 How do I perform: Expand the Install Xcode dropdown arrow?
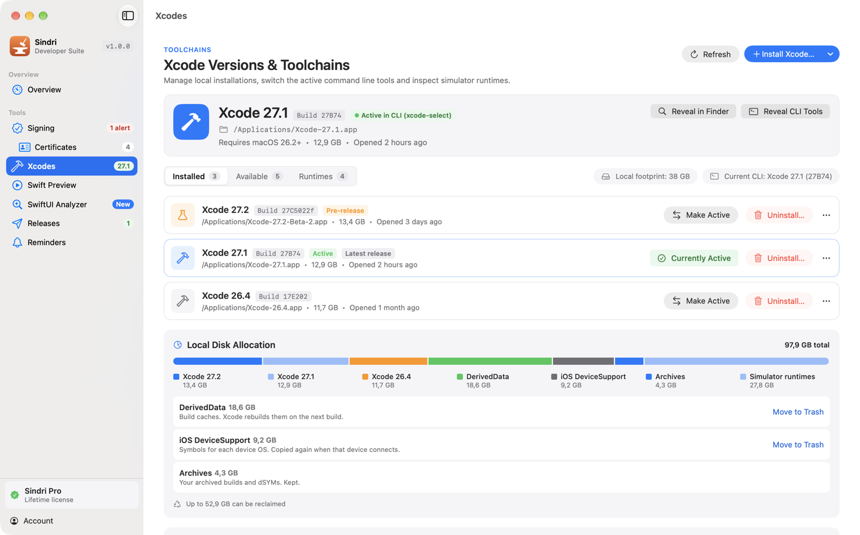click(x=830, y=54)
